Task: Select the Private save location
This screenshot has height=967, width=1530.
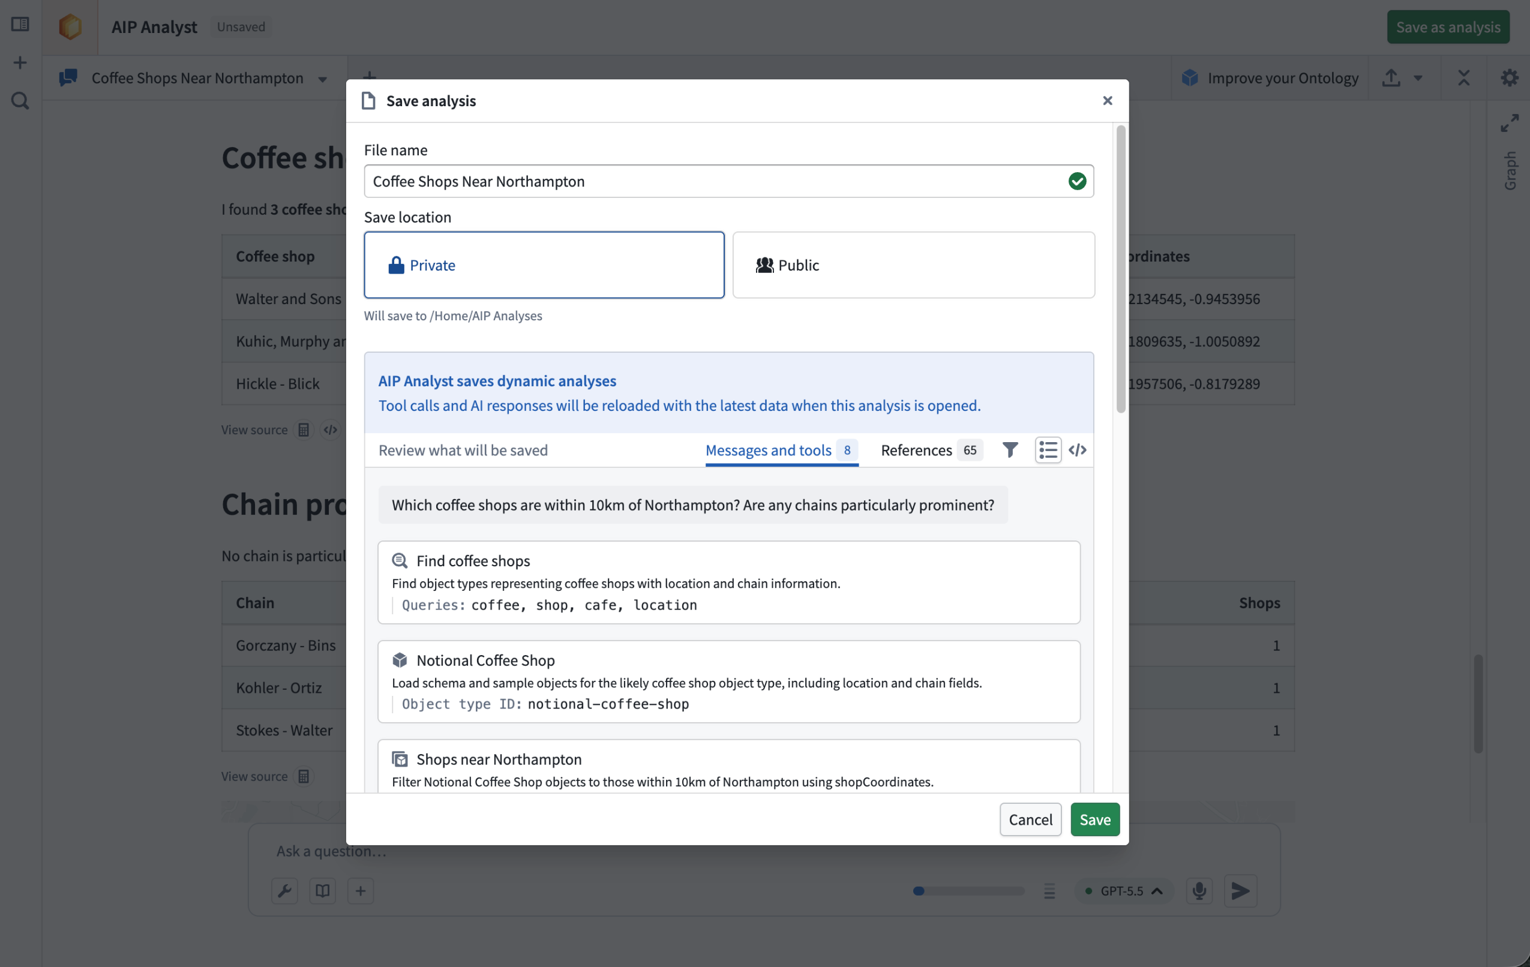Action: [x=544, y=265]
